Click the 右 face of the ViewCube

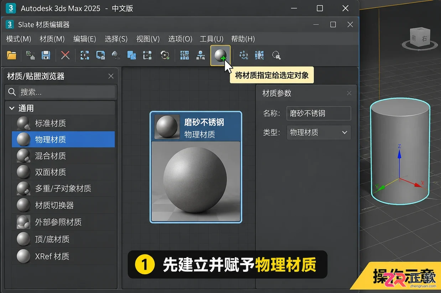click(424, 39)
